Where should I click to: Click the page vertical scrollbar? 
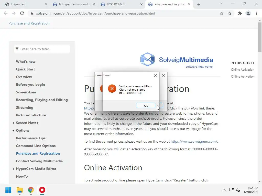tap(260, 37)
